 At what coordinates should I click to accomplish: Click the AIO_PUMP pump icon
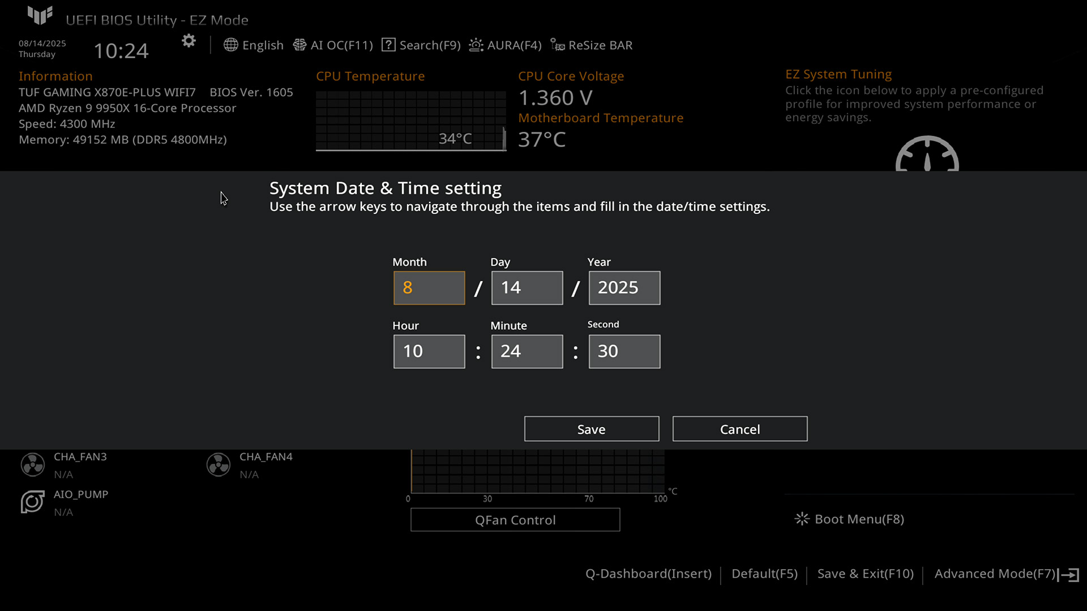[x=33, y=502]
